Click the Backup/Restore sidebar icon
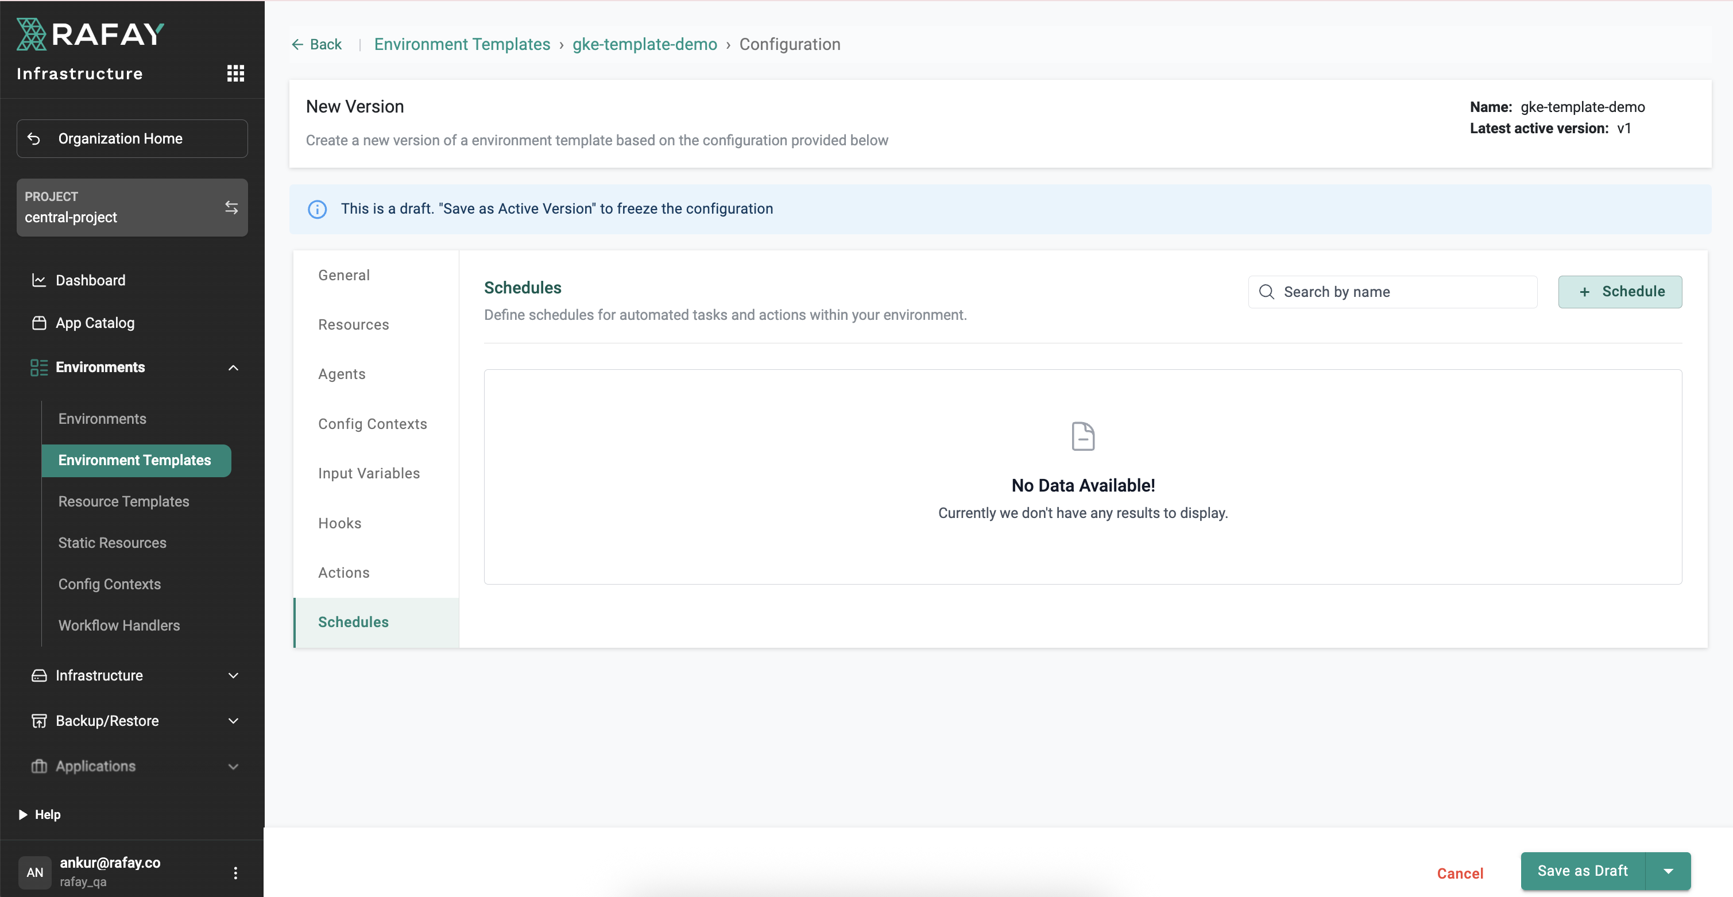The height and width of the screenshot is (897, 1733). click(38, 720)
